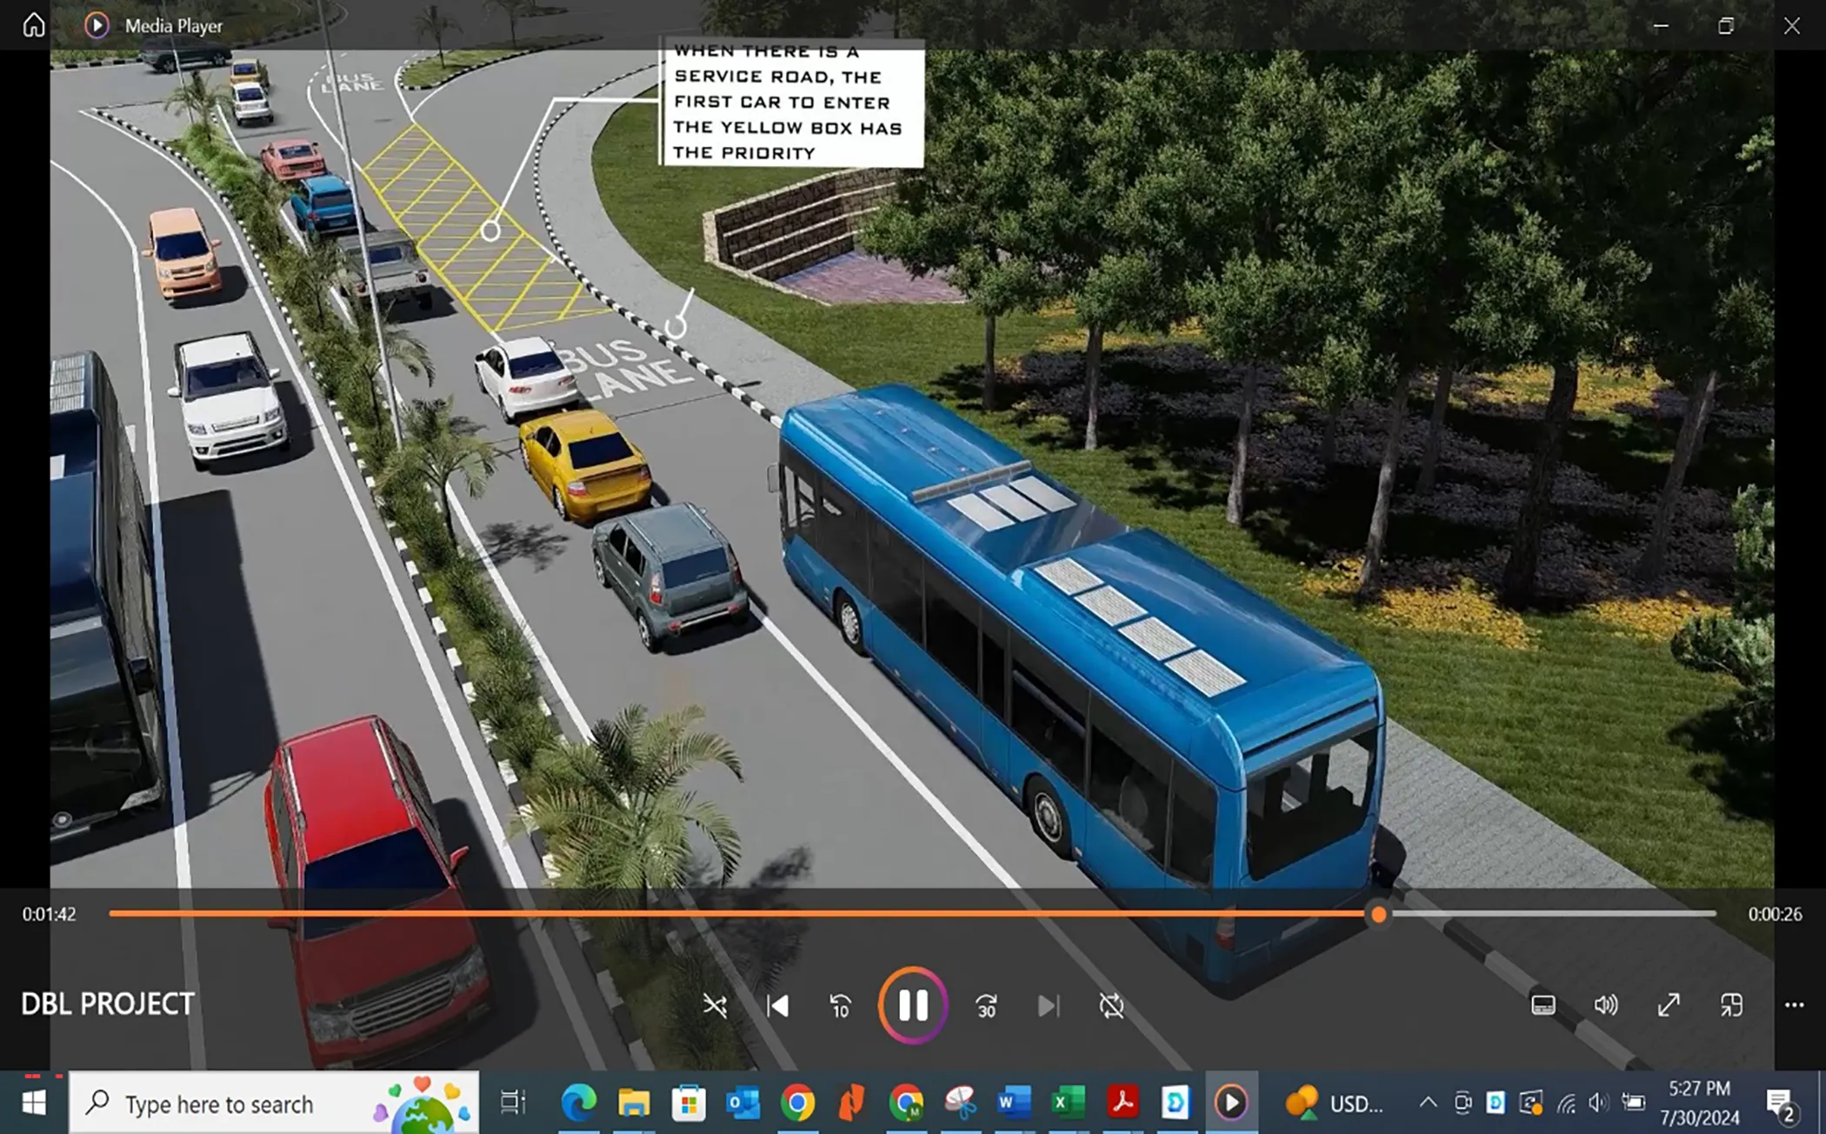Open subtitles and captions menu
Image resolution: width=1826 pixels, height=1134 pixels.
click(x=1543, y=1005)
